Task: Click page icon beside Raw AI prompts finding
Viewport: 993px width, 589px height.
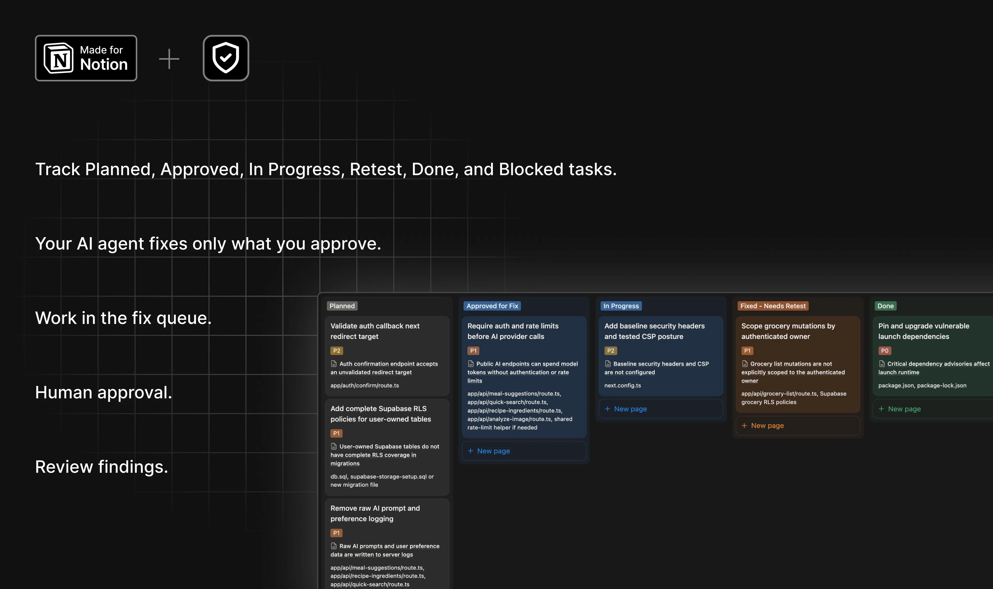Action: pyautogui.click(x=334, y=546)
